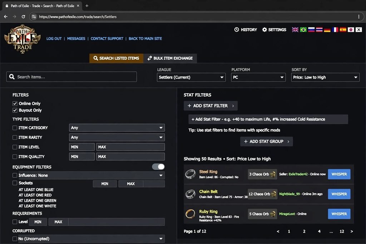This screenshot has height=244, width=366.
Task: Switch to Bulk Item Exchange tab
Action: [170, 58]
